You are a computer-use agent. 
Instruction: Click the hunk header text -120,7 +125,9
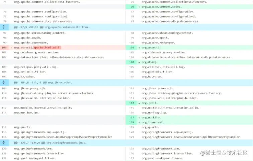(29, 143)
